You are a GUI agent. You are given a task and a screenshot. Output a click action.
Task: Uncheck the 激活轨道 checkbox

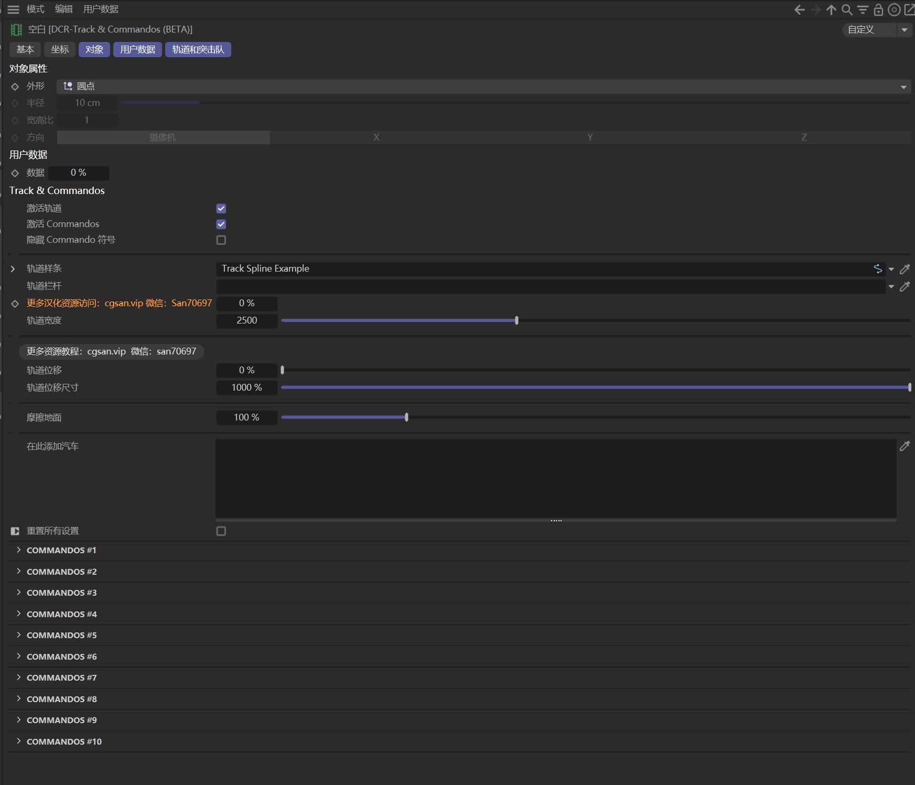point(221,209)
